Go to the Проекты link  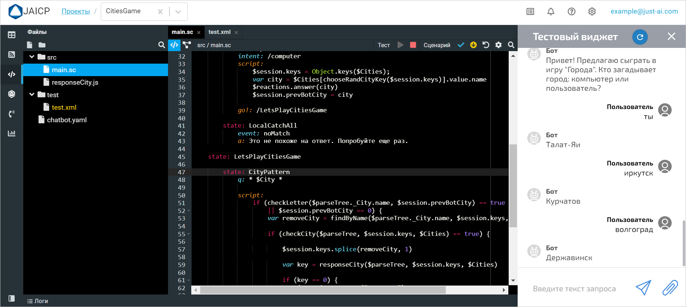[x=75, y=11]
